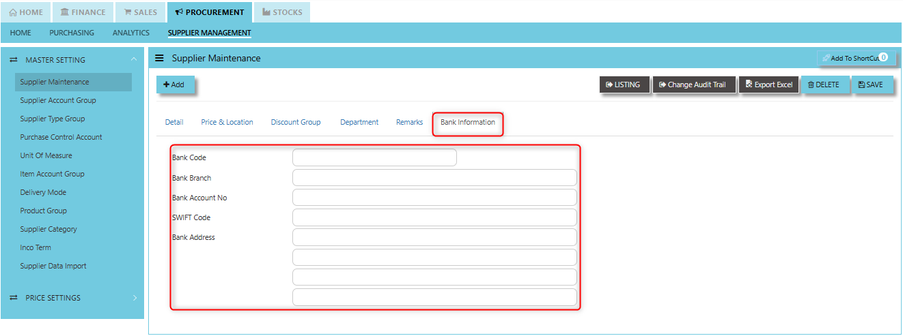Click Add To ShortCut button
The width and height of the screenshot is (903, 336).
tap(856, 58)
